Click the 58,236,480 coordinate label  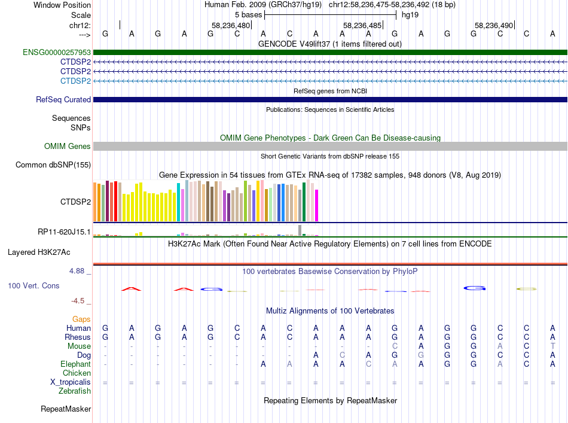(x=231, y=25)
